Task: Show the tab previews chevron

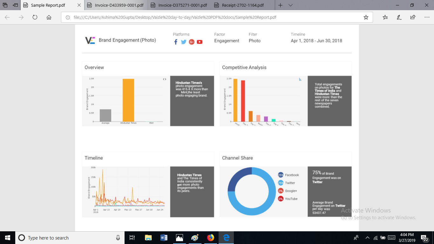Action: click(x=290, y=5)
